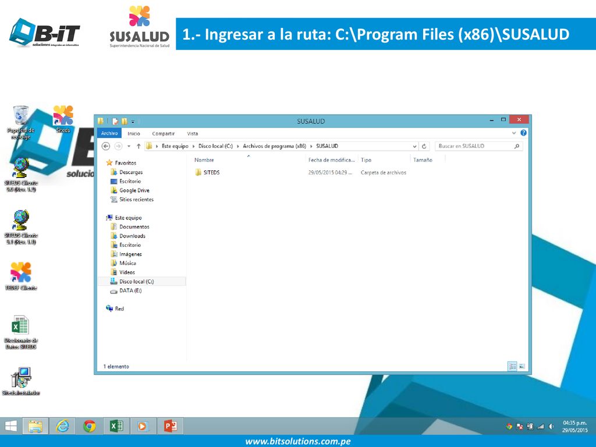Open the Compartir ribbon tab
Viewport: 596px width, 447px height.
click(x=164, y=133)
